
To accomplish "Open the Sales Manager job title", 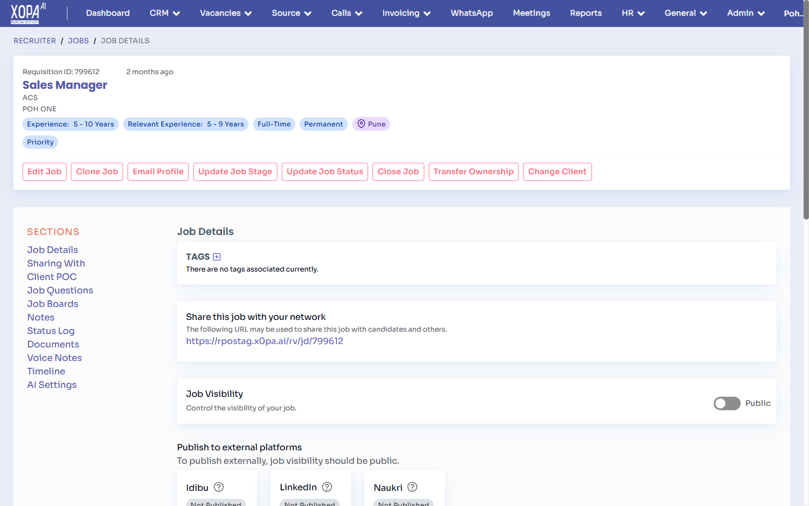I will coord(65,85).
